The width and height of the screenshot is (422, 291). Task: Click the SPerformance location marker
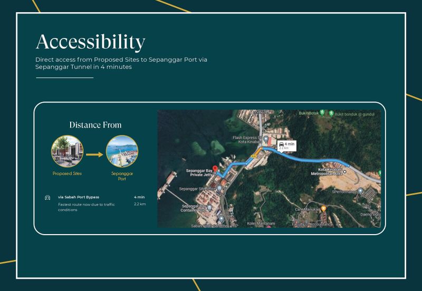(361, 191)
